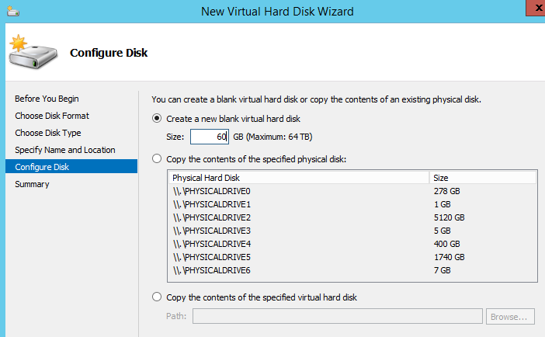Go to the Before You Begin step

click(47, 99)
